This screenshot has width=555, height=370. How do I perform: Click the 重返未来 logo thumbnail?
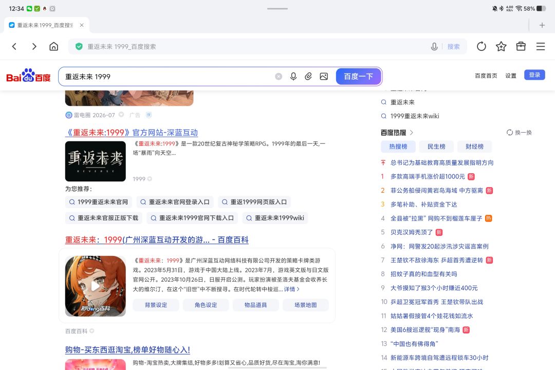[x=95, y=161]
